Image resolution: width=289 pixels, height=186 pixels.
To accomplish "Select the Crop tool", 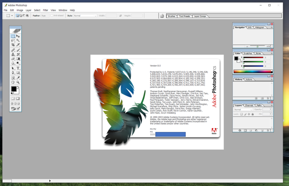I will pyautogui.click(x=13, y=45).
